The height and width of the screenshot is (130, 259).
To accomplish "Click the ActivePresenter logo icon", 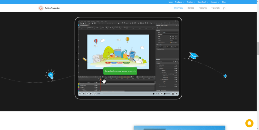I will coord(41,8).
